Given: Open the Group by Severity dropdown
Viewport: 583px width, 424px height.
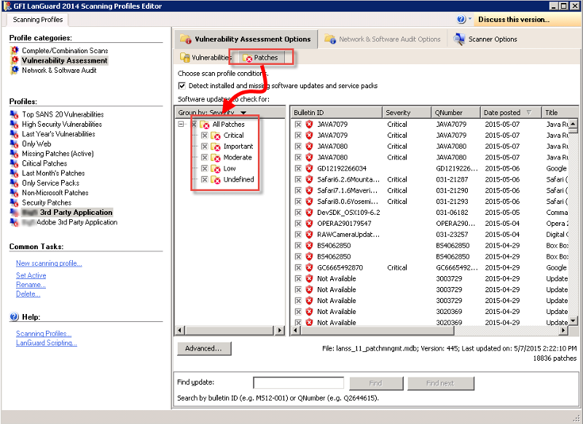Looking at the screenshot, I should tap(243, 113).
